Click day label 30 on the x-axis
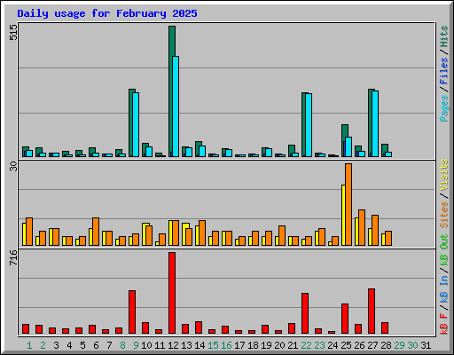 412,345
